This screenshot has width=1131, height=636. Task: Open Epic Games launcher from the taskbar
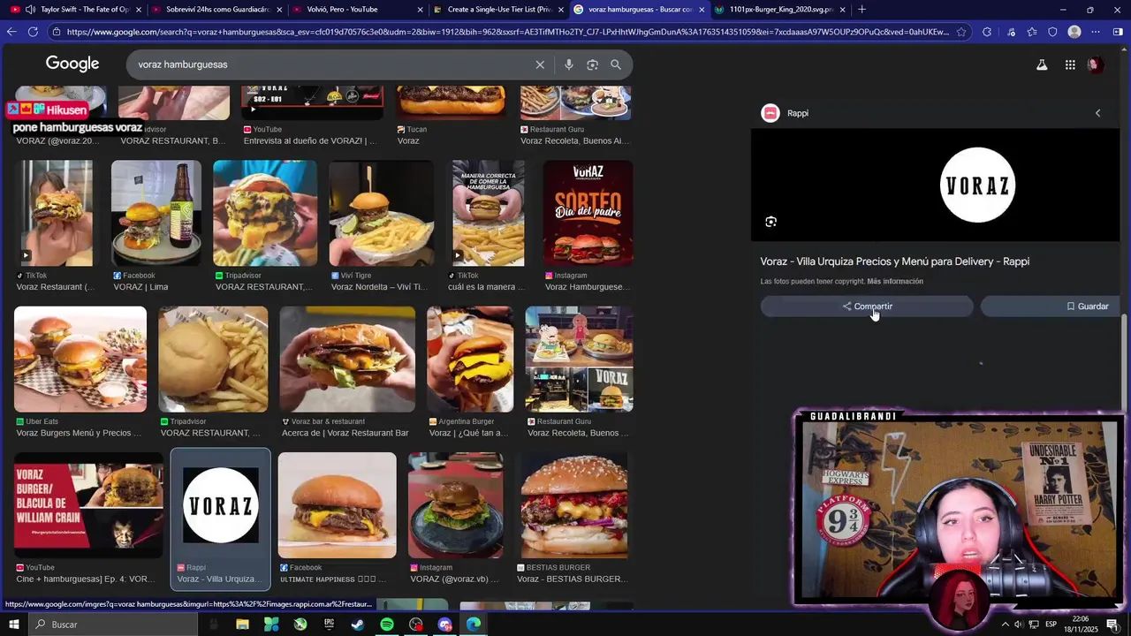(x=329, y=625)
